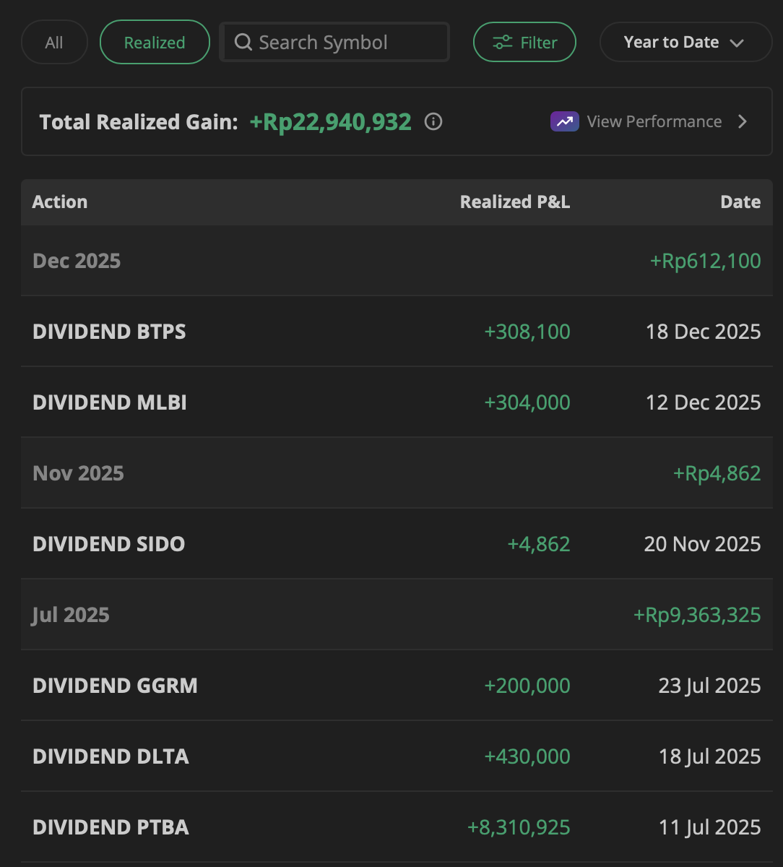783x867 pixels.
Task: Click the filter sliders icon
Action: coord(503,43)
